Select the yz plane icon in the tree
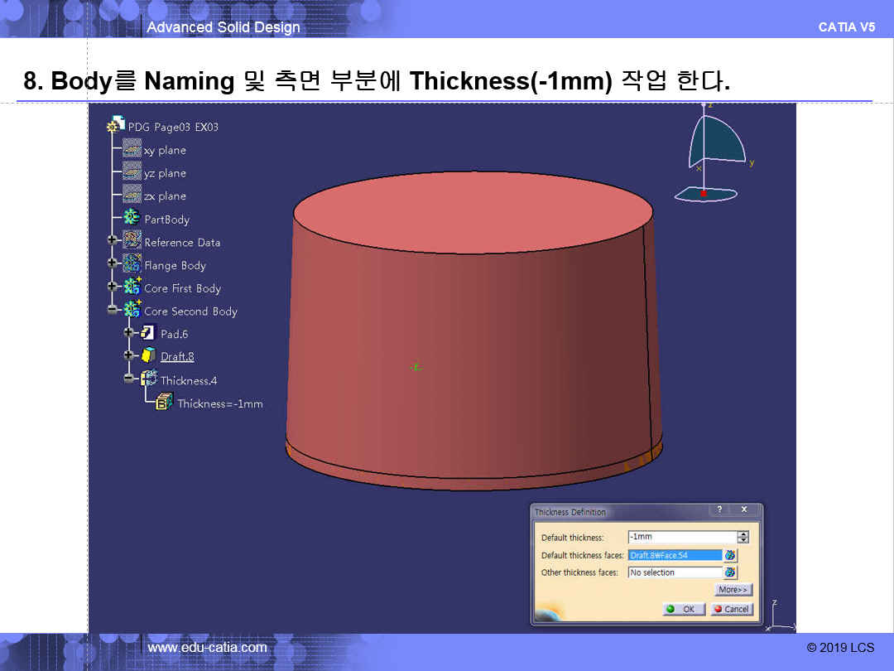 pos(132,171)
